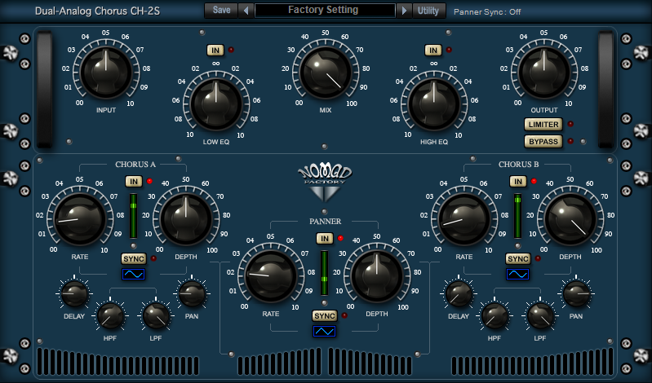
Task: Click Chorus A DEPTH knob
Action: click(x=186, y=219)
